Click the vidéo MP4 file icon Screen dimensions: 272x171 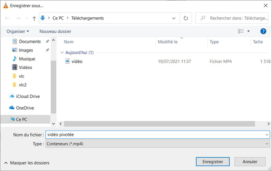67,61
